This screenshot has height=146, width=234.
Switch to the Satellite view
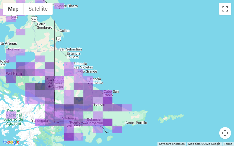pyautogui.click(x=38, y=9)
